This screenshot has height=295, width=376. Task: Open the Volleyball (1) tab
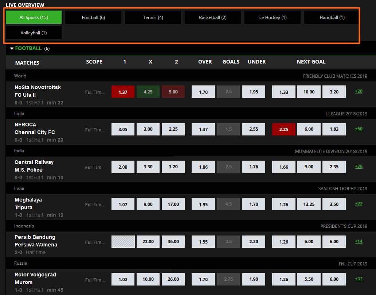pyautogui.click(x=34, y=32)
